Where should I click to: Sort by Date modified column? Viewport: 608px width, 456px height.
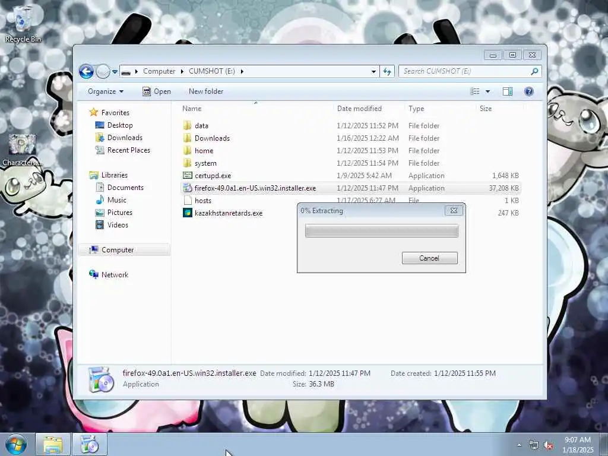tap(359, 109)
